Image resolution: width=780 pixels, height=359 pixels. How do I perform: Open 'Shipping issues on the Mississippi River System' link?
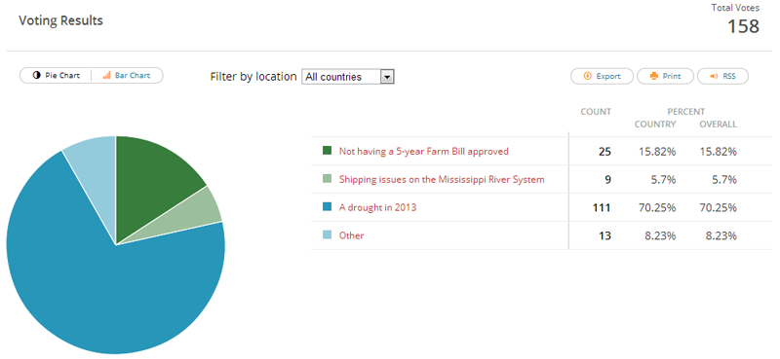(442, 179)
